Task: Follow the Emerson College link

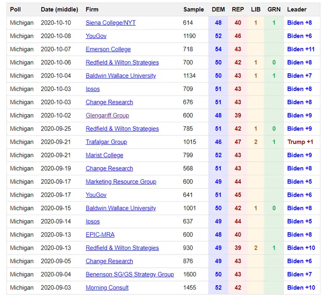Action: [x=108, y=49]
